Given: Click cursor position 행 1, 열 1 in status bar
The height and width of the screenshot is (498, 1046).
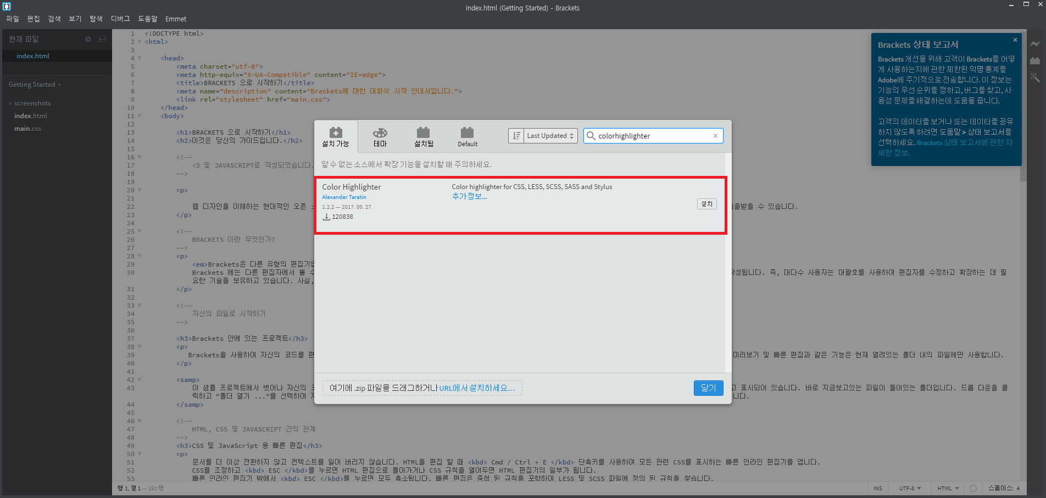Looking at the screenshot, I should pos(129,488).
